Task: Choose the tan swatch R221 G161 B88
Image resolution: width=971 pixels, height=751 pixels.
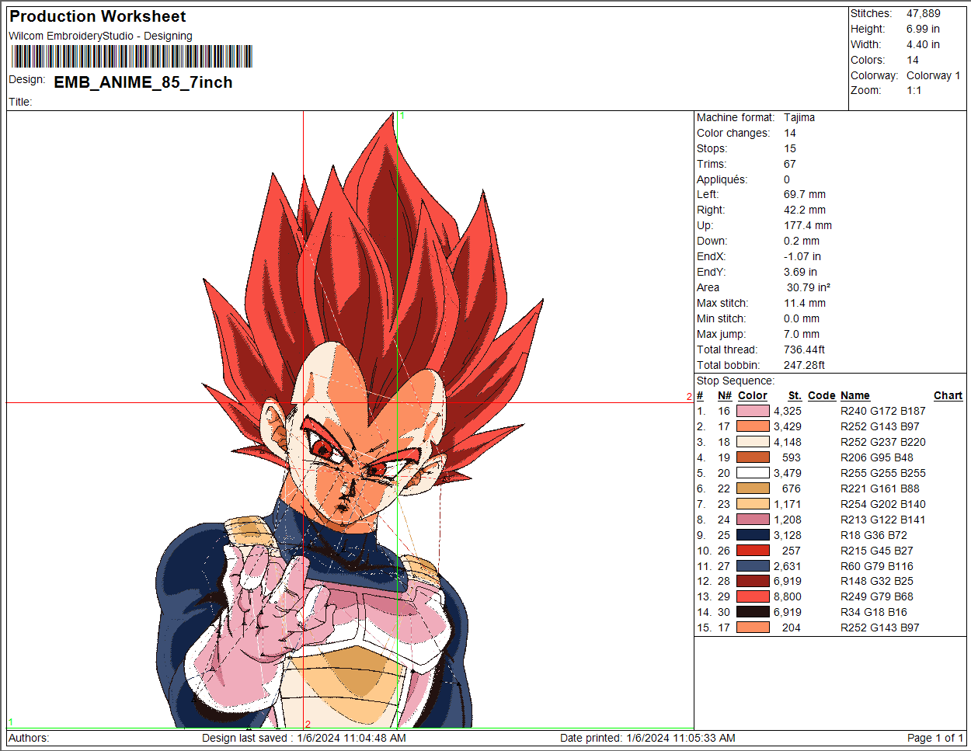Action: 753,488
